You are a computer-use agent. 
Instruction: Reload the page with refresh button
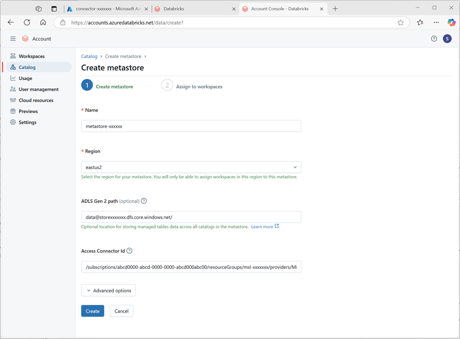click(x=27, y=22)
